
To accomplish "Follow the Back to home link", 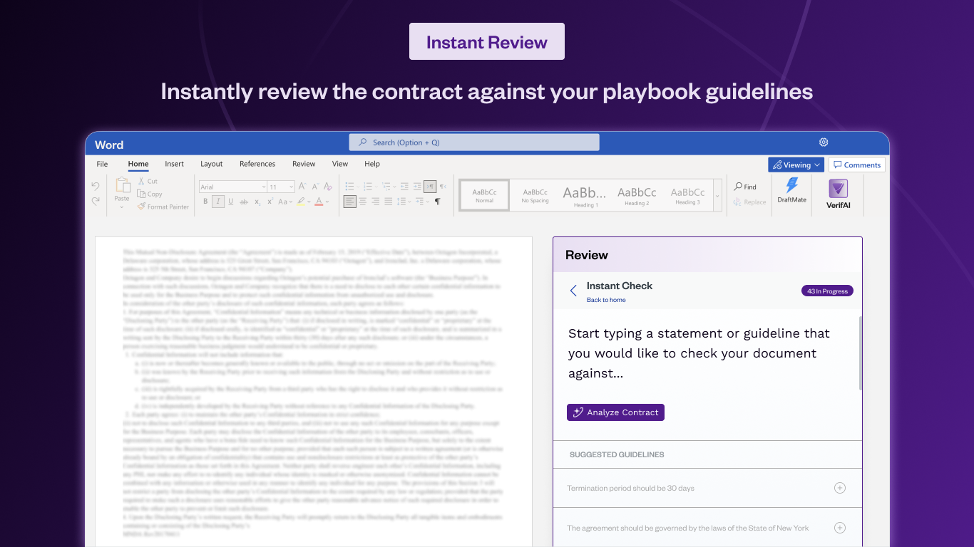I will coord(606,300).
